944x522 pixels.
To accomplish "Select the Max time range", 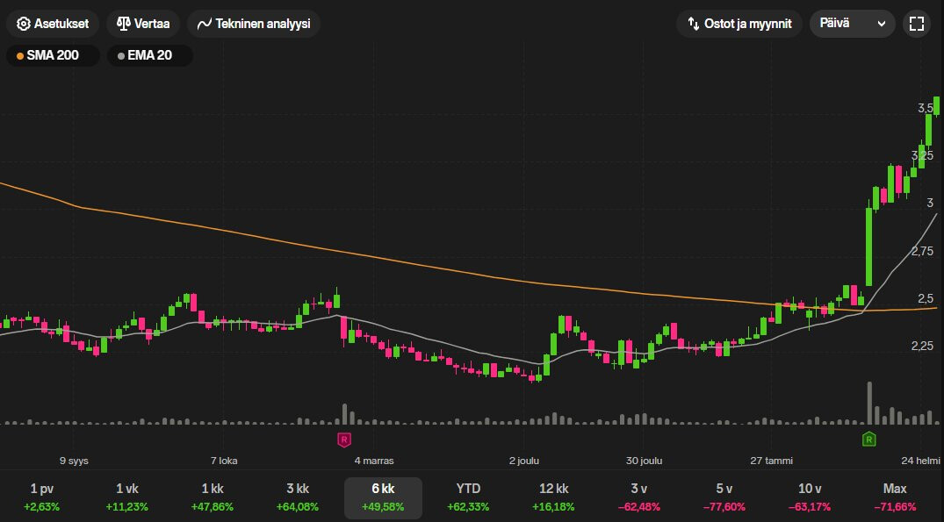I will (x=894, y=497).
